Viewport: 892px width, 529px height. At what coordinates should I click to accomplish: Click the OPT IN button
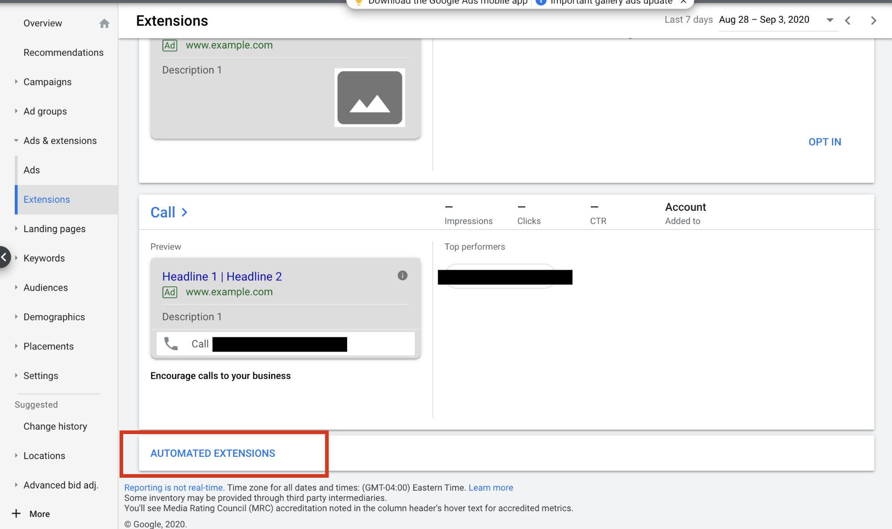point(825,142)
